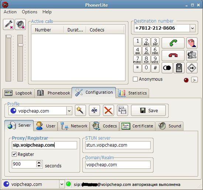
Task: Select the Configuration tab
Action: coord(94,92)
